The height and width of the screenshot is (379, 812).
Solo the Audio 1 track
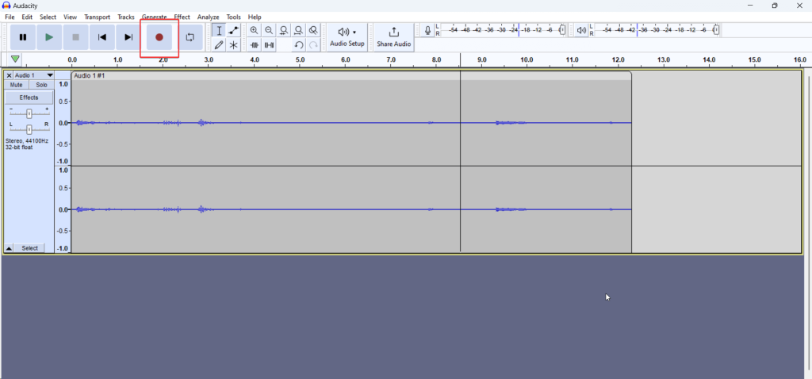coord(41,85)
